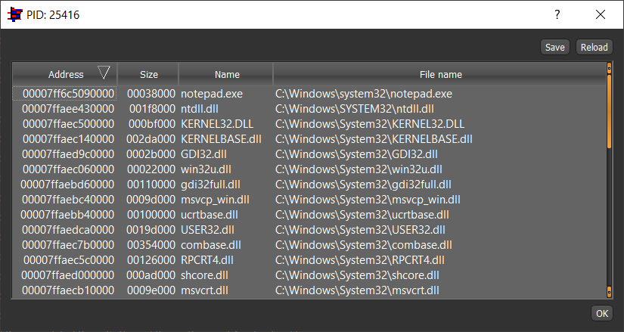Click size value 00038000
Viewport: 624px width, 332px height.
pos(151,94)
